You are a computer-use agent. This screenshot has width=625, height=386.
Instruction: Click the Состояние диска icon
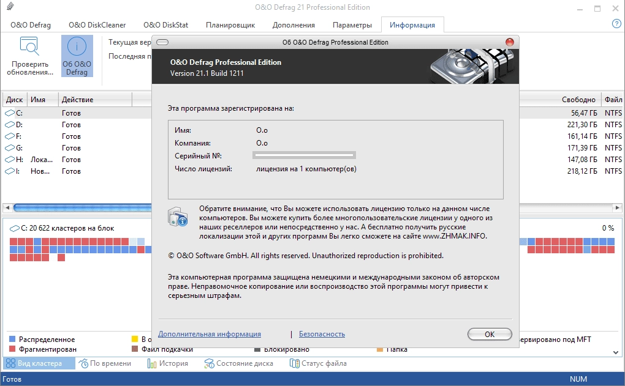tap(210, 363)
